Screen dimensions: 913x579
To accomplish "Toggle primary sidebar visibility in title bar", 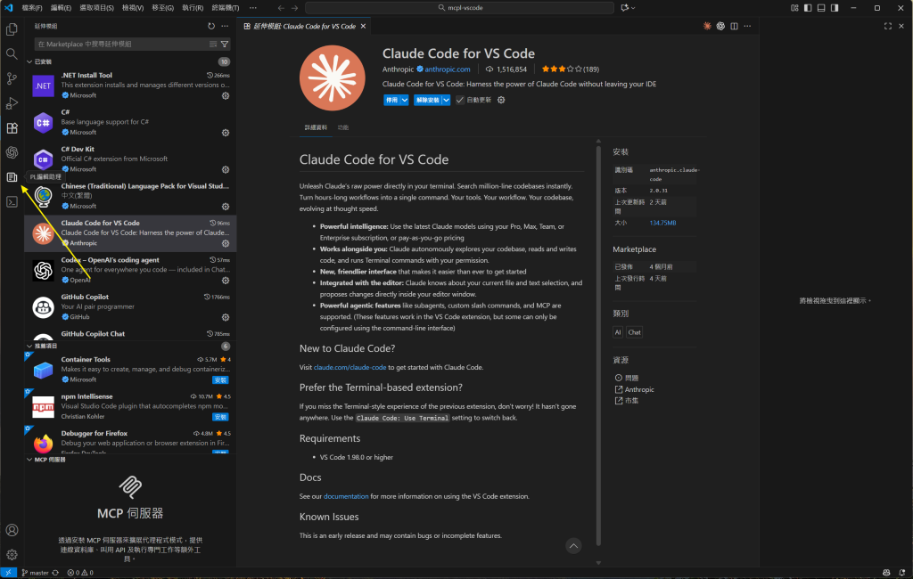I will 808,8.
